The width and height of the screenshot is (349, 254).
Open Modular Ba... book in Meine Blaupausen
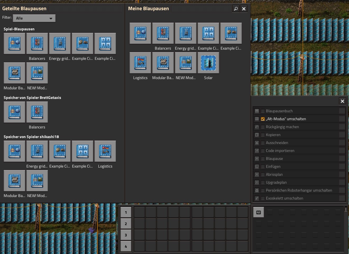point(163,63)
